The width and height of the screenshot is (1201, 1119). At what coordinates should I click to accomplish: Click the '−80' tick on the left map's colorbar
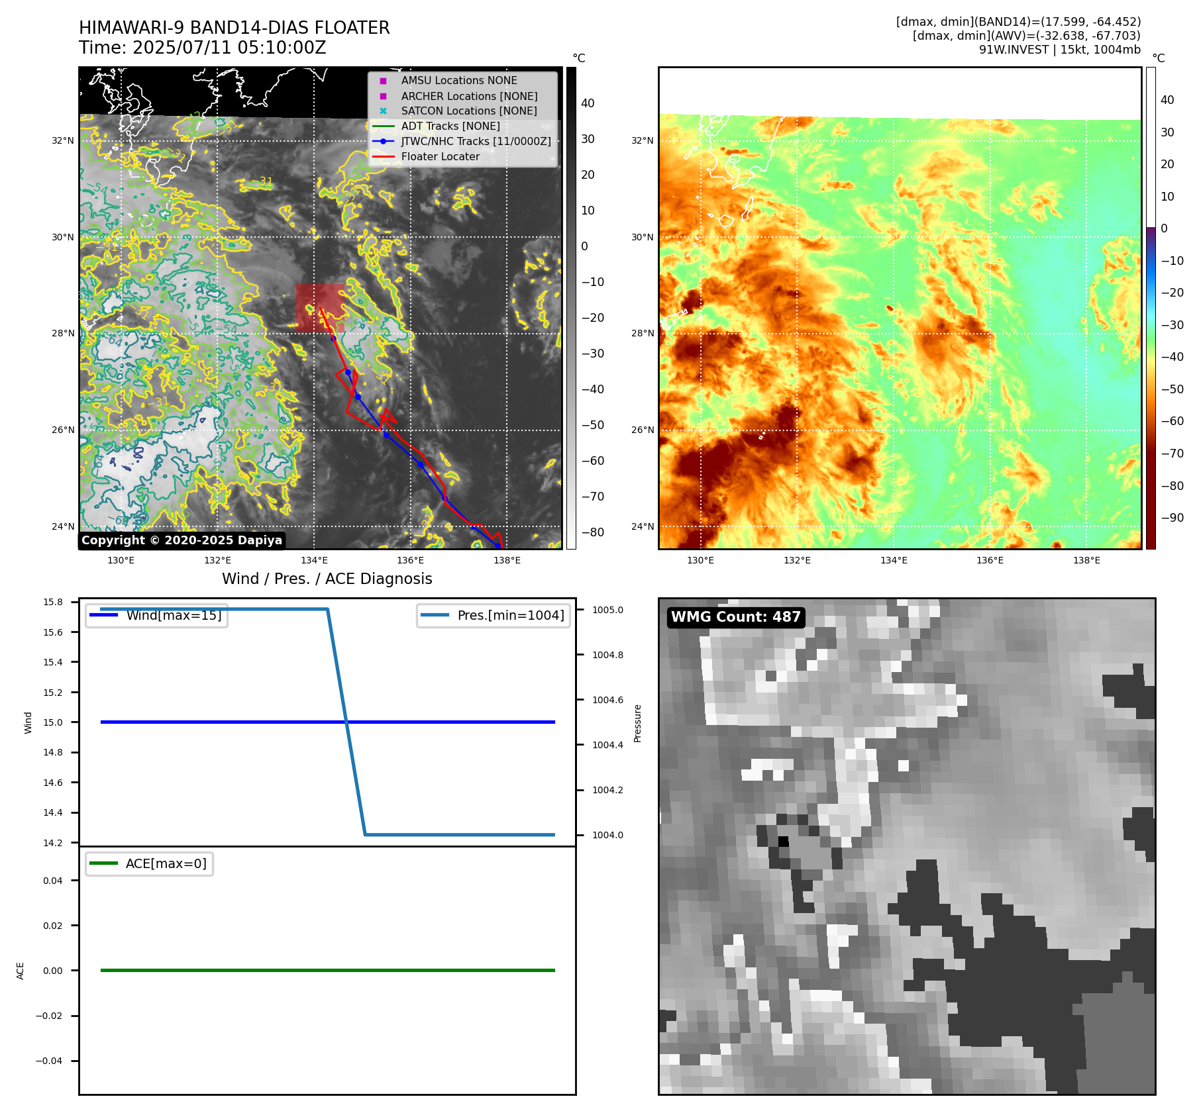tap(592, 532)
